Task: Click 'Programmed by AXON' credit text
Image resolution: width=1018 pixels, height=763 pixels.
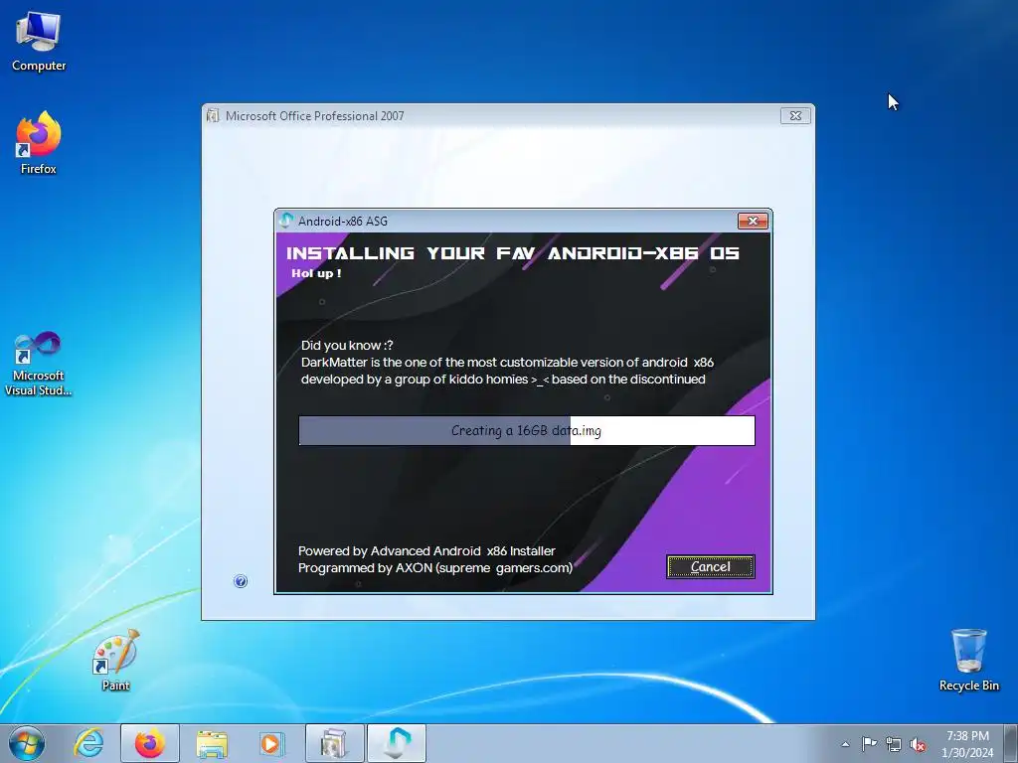Action: pyautogui.click(x=435, y=567)
